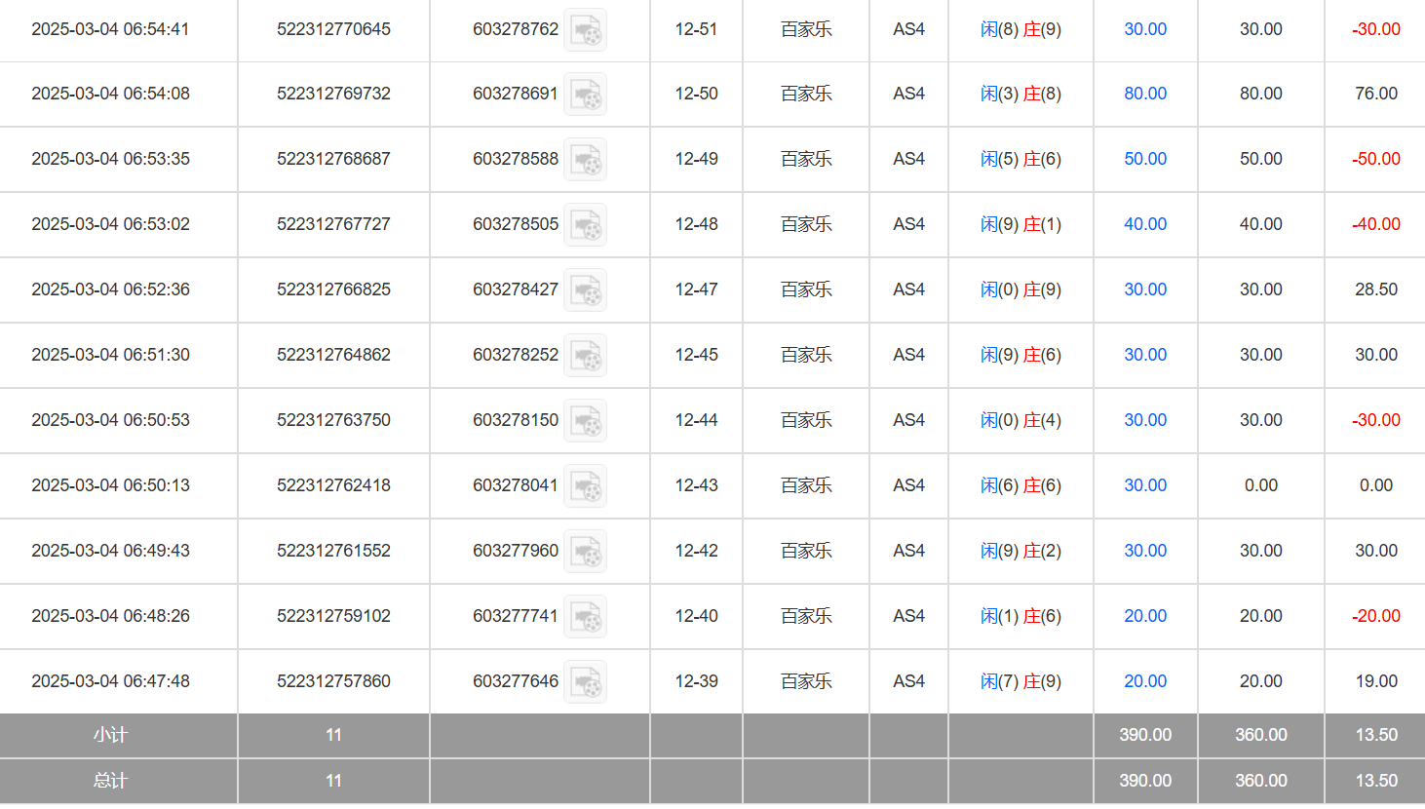Select order number 522312769732
The width and height of the screenshot is (1425, 809).
[333, 94]
